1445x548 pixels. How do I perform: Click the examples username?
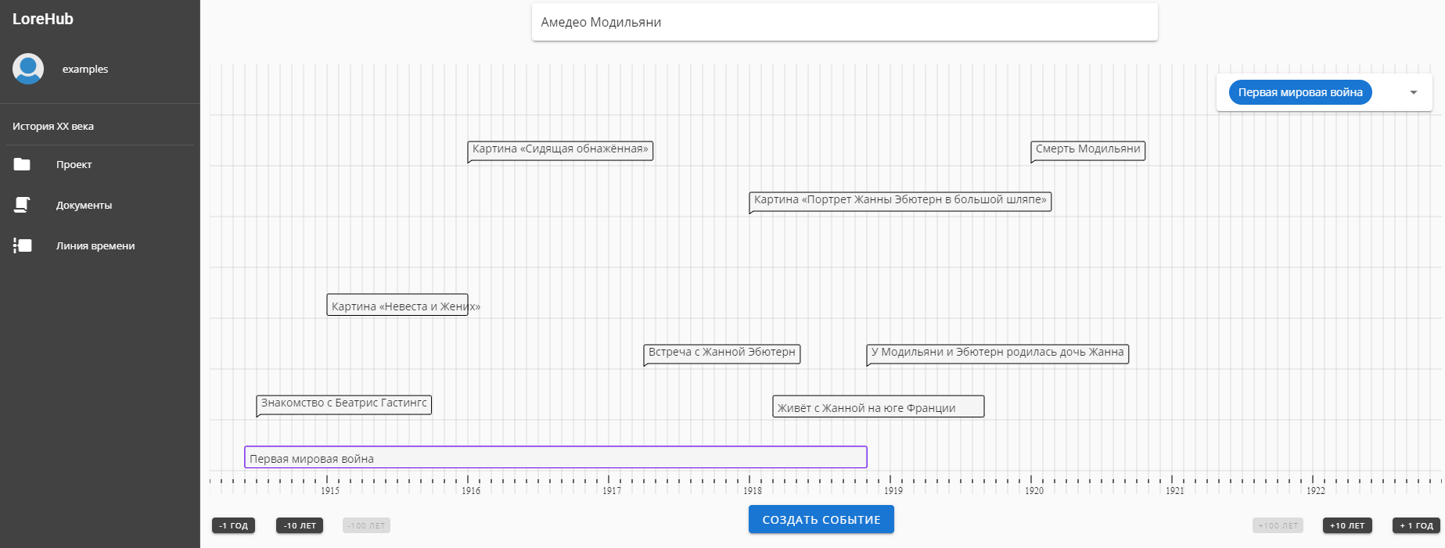85,69
